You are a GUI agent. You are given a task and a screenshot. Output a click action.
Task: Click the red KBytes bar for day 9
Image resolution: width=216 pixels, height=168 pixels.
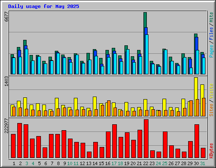tap(64, 144)
